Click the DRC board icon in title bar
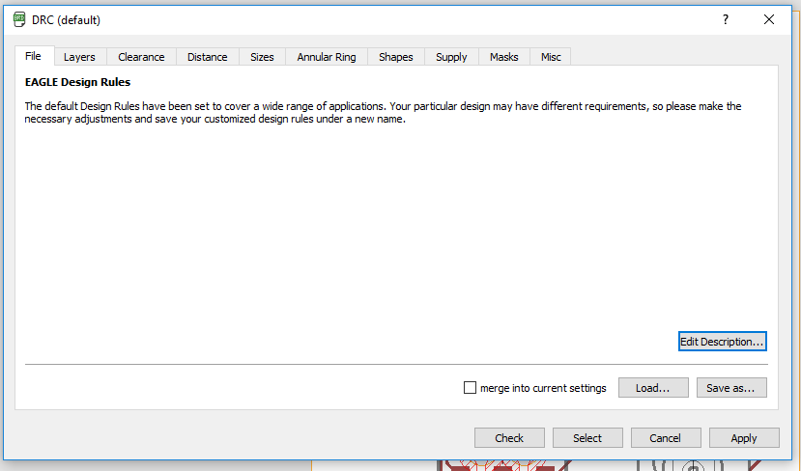 tap(19, 20)
